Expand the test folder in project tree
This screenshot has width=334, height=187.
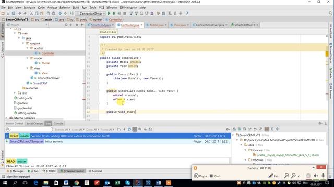coord(15,93)
